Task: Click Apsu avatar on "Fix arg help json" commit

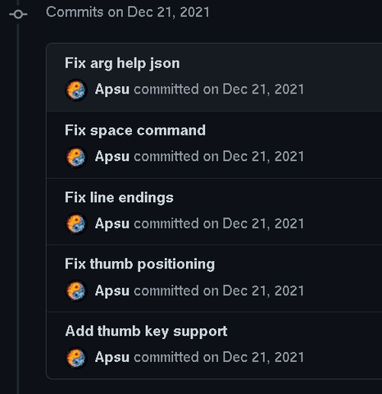Action: point(76,90)
